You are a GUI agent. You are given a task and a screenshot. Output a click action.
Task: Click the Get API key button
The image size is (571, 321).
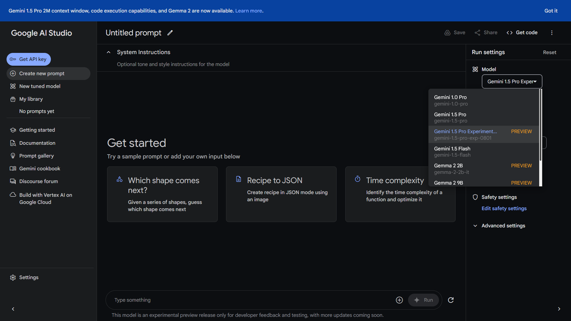[x=29, y=59]
